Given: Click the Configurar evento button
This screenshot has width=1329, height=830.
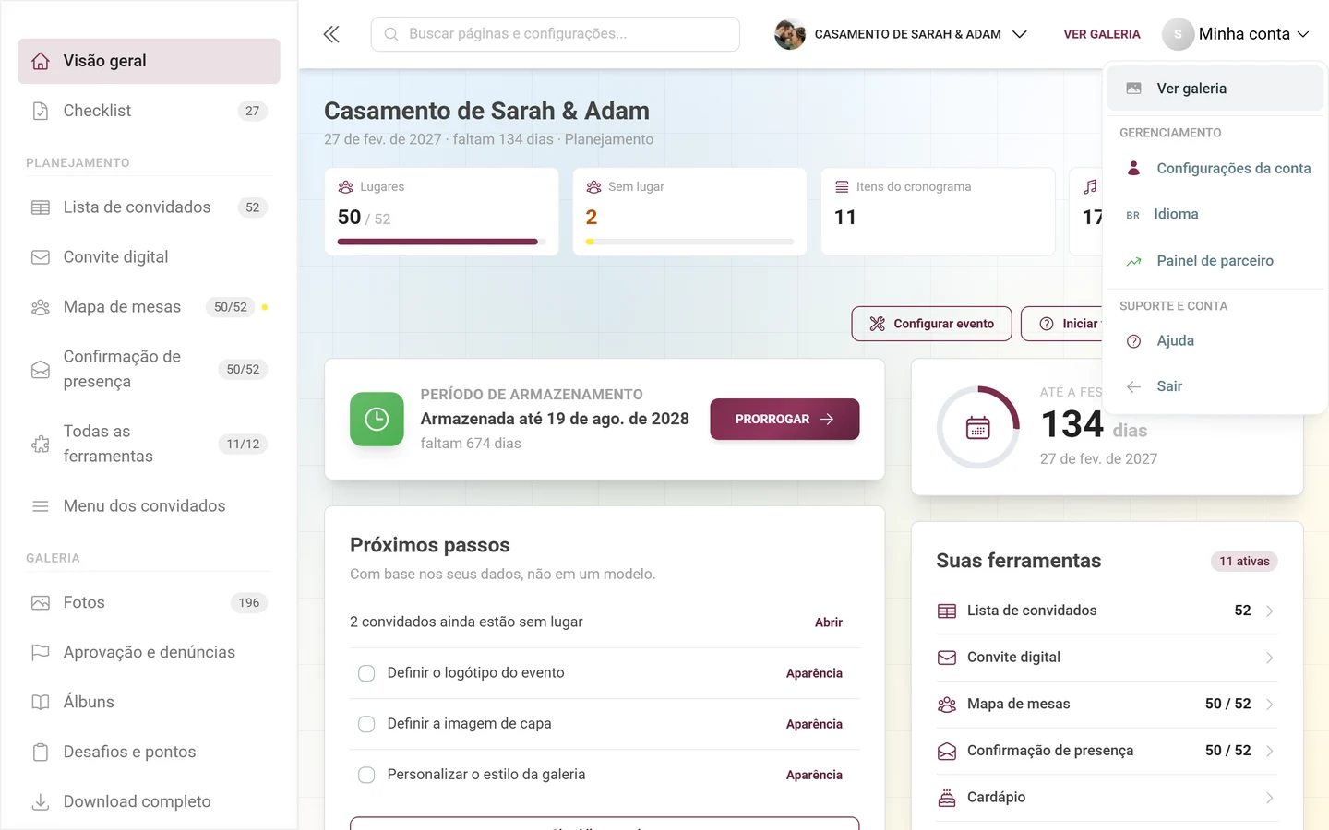Looking at the screenshot, I should click(x=931, y=324).
